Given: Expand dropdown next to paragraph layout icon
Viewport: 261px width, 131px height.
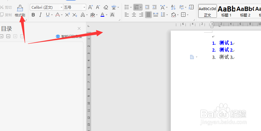Looking at the screenshot, I should [196, 57].
